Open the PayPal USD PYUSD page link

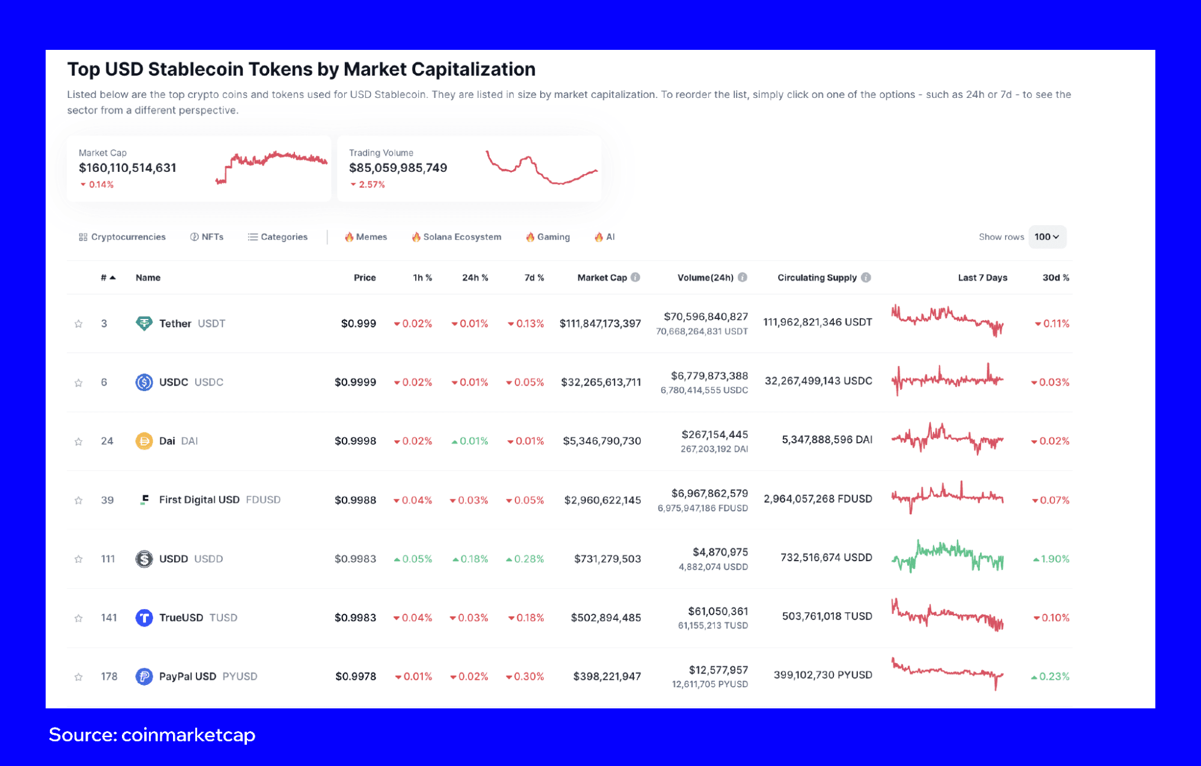pos(208,676)
